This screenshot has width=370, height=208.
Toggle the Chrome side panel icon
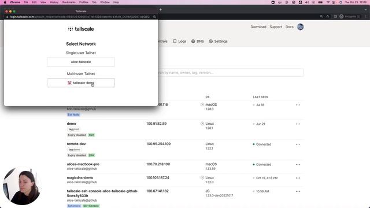click(335, 17)
